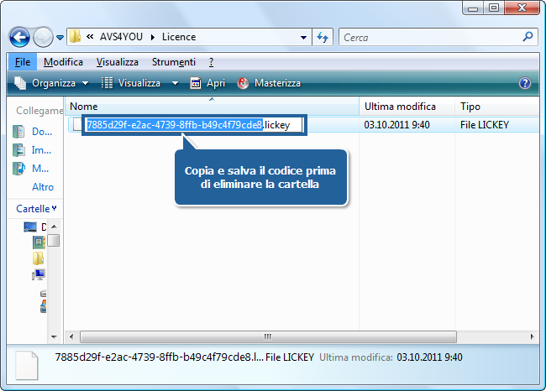Click the 03.10.2011 9:40 date cell
Viewport: 546px width, 391px height.
click(x=397, y=125)
